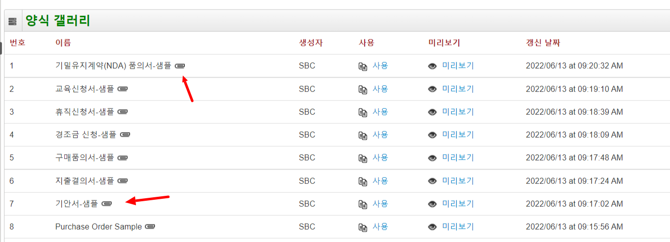Viewport: 670px width, 242px height.
Task: Click 사용 link for Purchase Order Sample
Action: click(x=380, y=227)
